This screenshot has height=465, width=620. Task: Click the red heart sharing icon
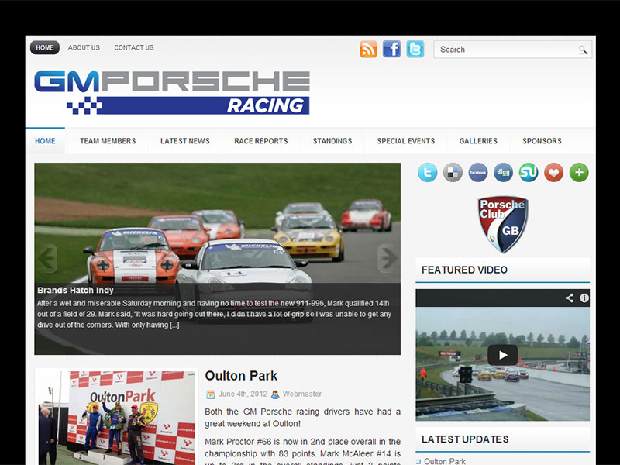[553, 172]
